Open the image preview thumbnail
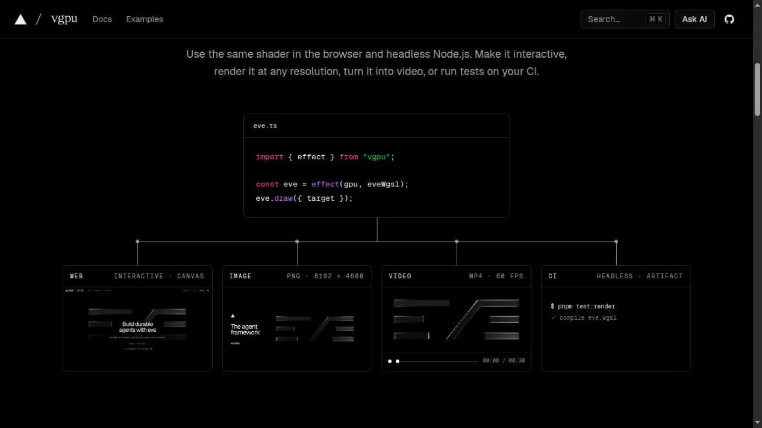Screen dimensions: 762x428 pyautogui.click(x=297, y=329)
